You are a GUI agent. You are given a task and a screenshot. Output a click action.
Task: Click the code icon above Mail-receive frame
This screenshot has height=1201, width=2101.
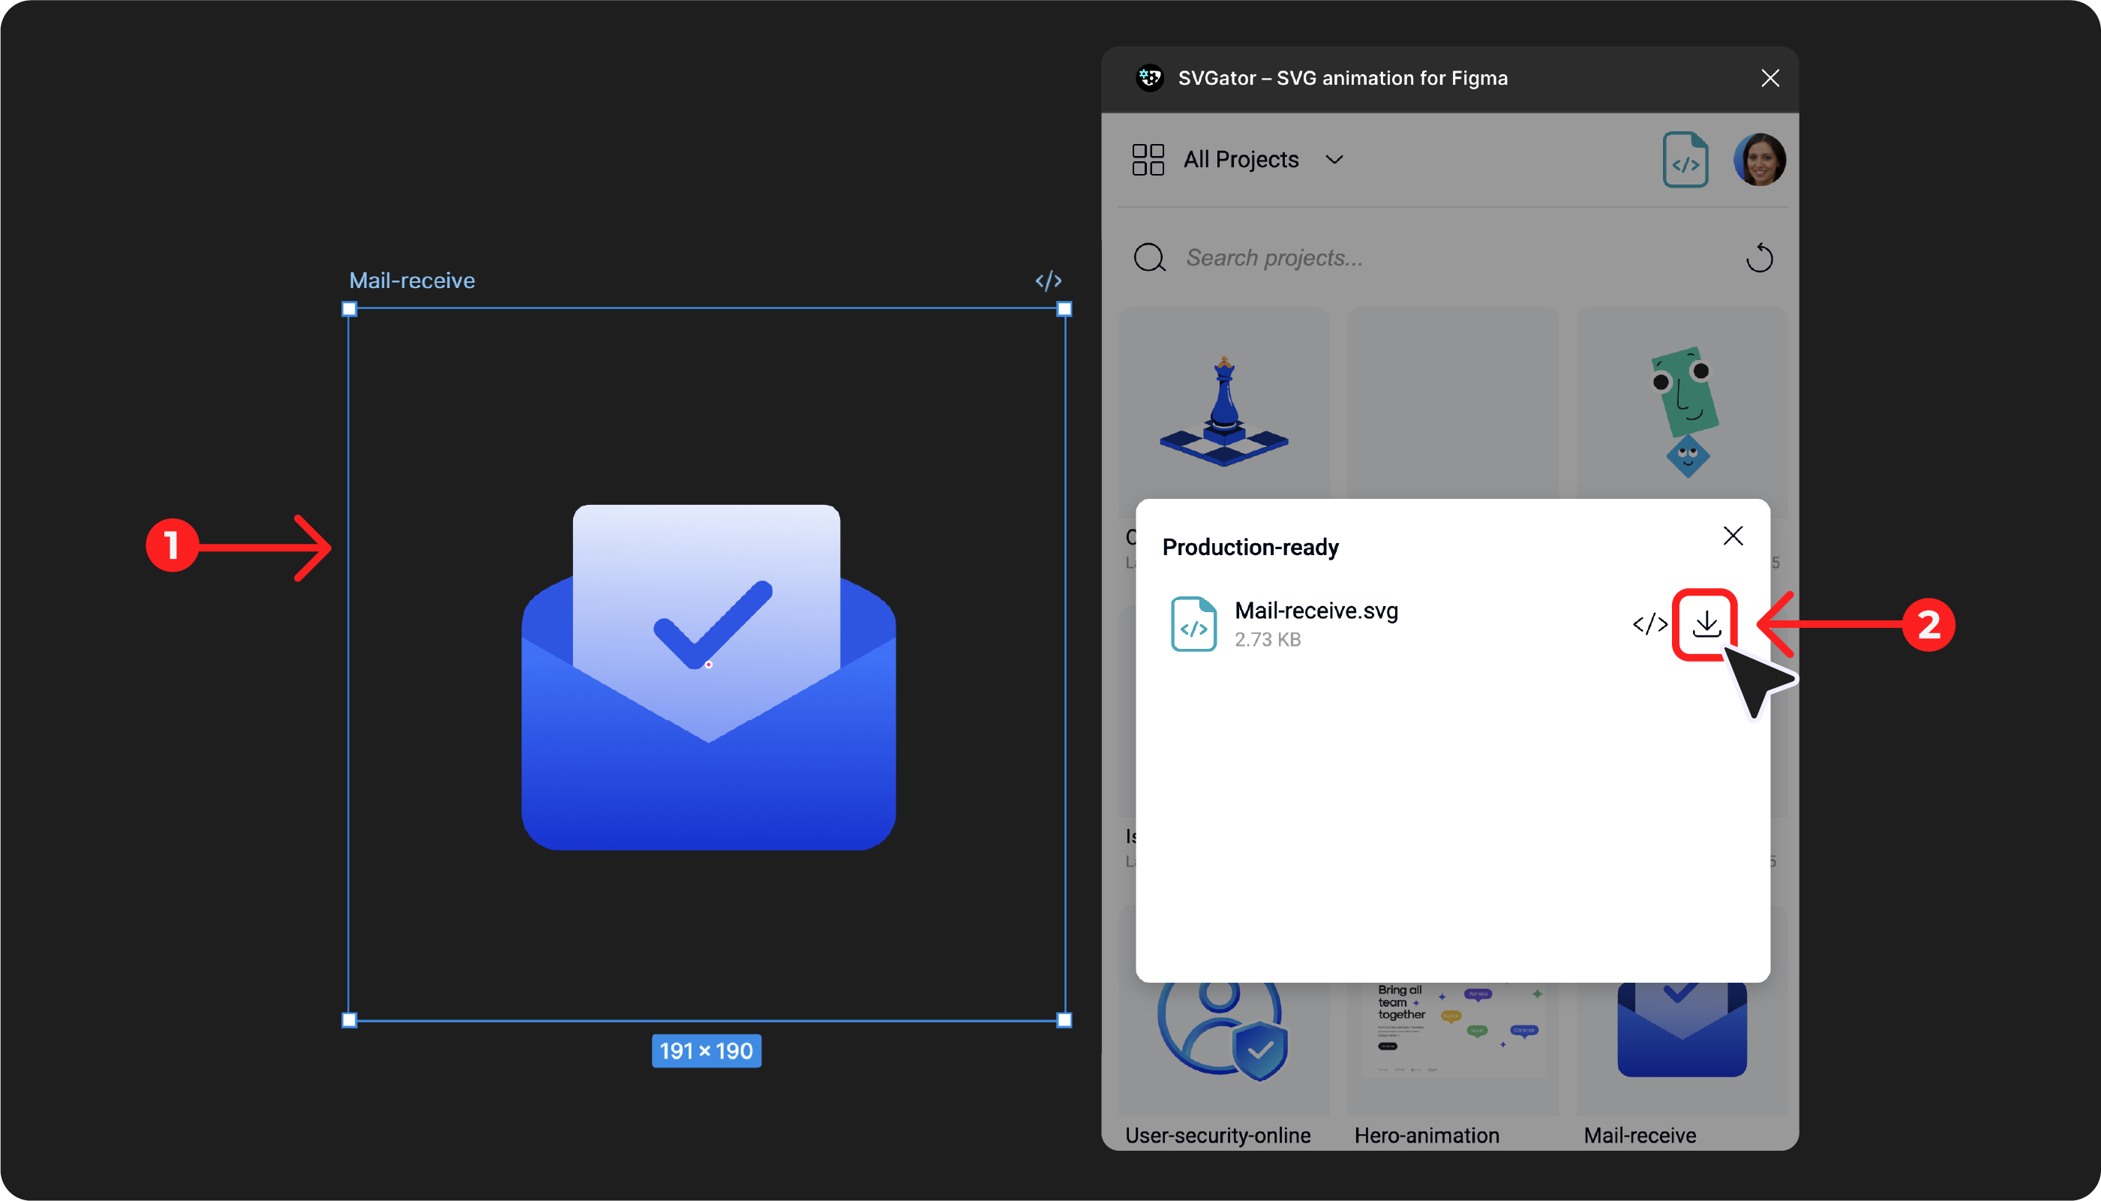point(1048,281)
